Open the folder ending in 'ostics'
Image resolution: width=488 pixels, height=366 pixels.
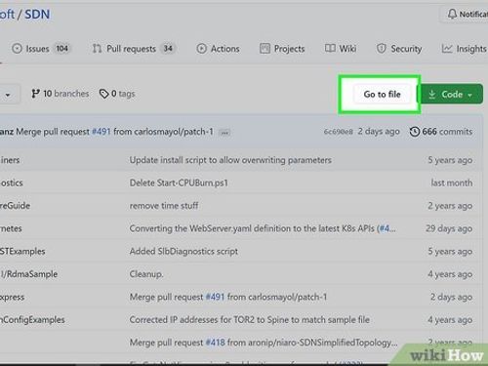(x=12, y=183)
